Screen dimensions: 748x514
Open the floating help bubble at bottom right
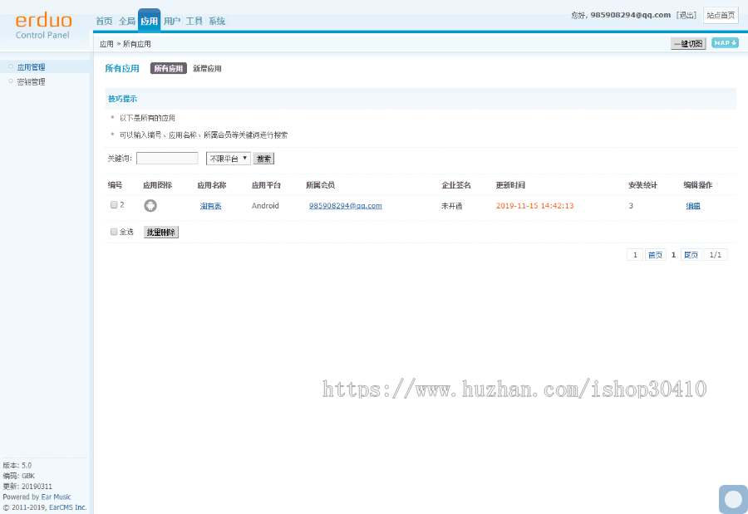pyautogui.click(x=732, y=499)
